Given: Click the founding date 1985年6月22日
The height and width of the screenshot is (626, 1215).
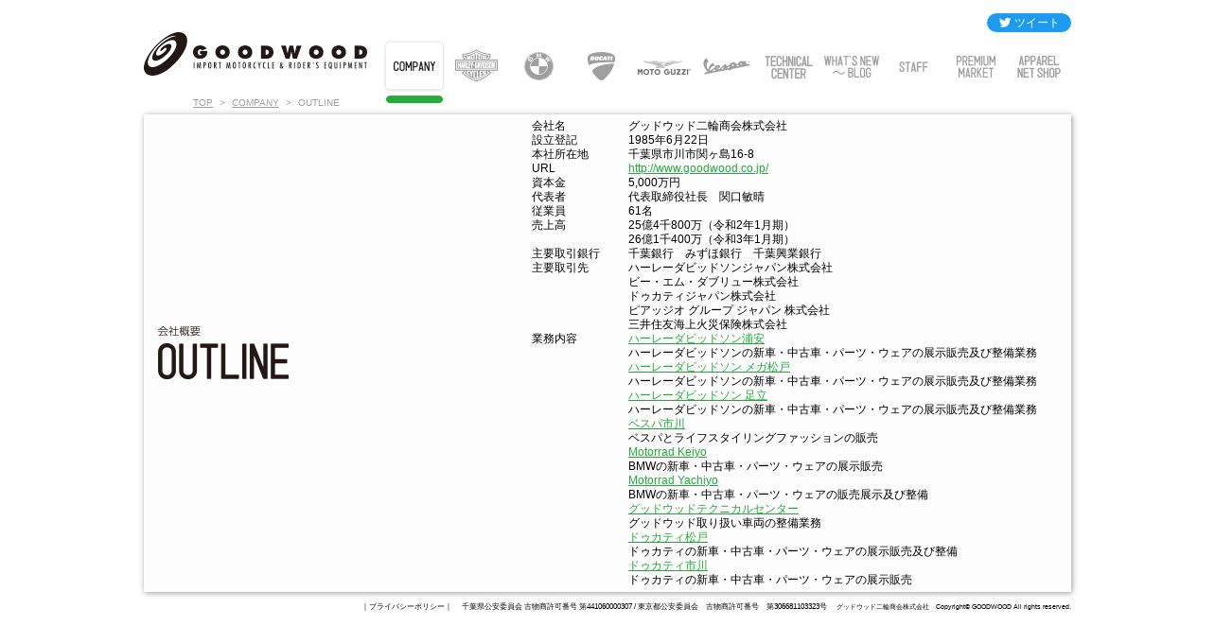Looking at the screenshot, I should click(668, 140).
